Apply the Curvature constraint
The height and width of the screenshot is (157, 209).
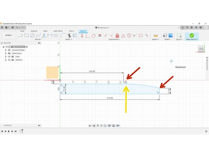coord(147,35)
